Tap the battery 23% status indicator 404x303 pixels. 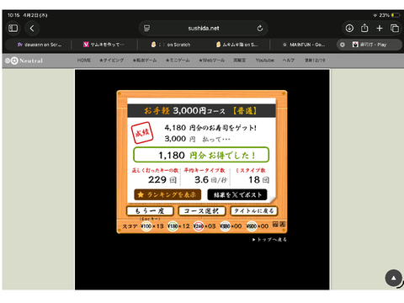coord(389,15)
